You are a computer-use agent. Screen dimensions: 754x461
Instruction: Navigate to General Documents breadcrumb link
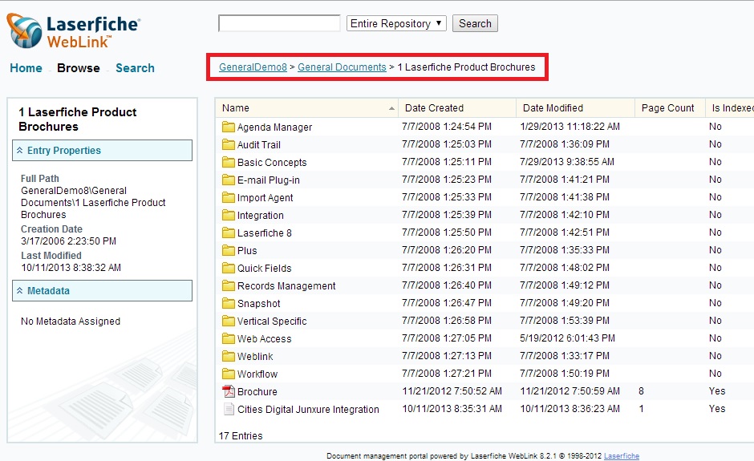[x=342, y=67]
